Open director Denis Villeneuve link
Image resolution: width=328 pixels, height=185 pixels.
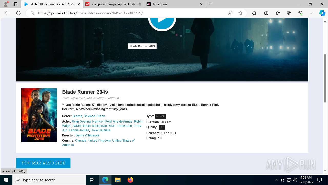point(87,135)
